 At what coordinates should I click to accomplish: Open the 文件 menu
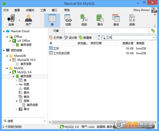pyautogui.click(x=6, y=10)
